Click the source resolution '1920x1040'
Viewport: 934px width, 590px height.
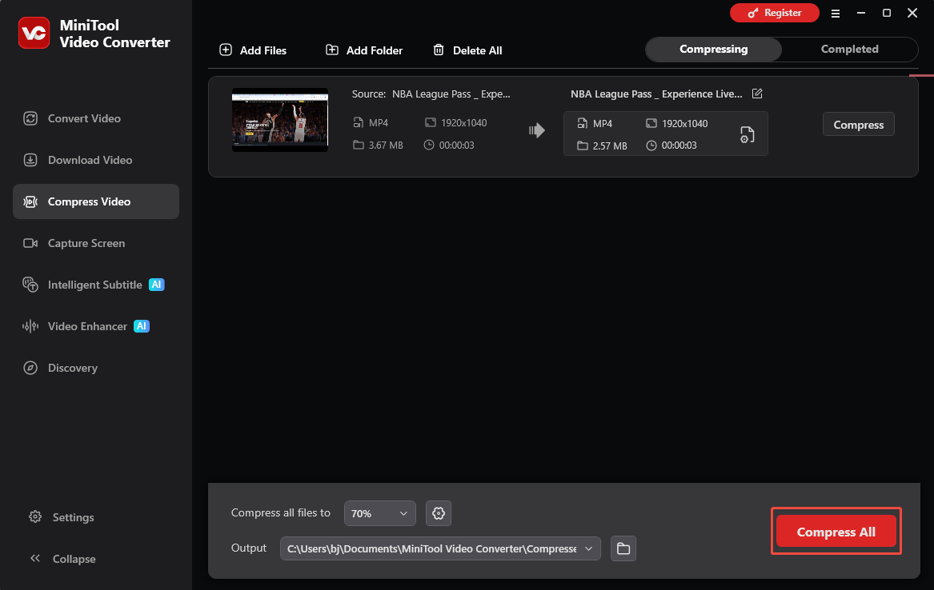464,122
